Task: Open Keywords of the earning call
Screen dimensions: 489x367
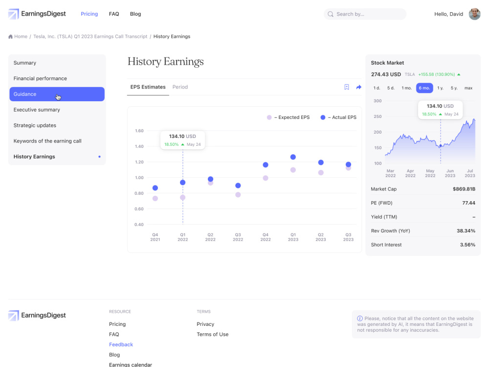Action: coord(57,141)
